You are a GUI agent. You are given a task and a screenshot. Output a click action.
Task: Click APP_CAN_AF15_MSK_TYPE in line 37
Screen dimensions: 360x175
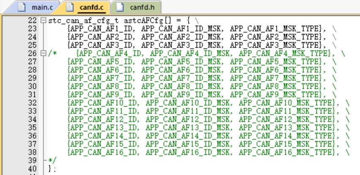286,144
